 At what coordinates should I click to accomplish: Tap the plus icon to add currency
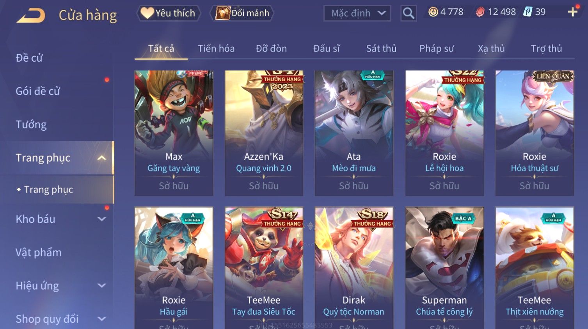tap(573, 12)
